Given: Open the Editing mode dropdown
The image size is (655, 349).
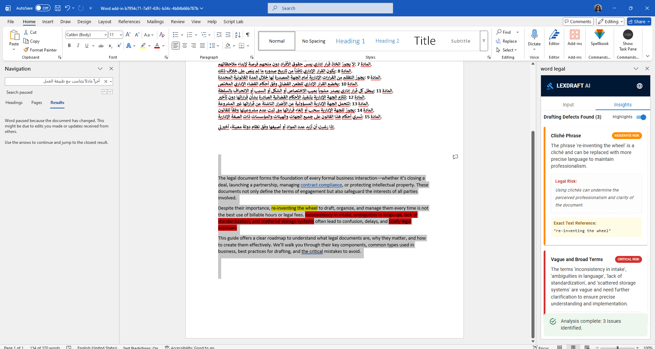Looking at the screenshot, I should pos(610,21).
